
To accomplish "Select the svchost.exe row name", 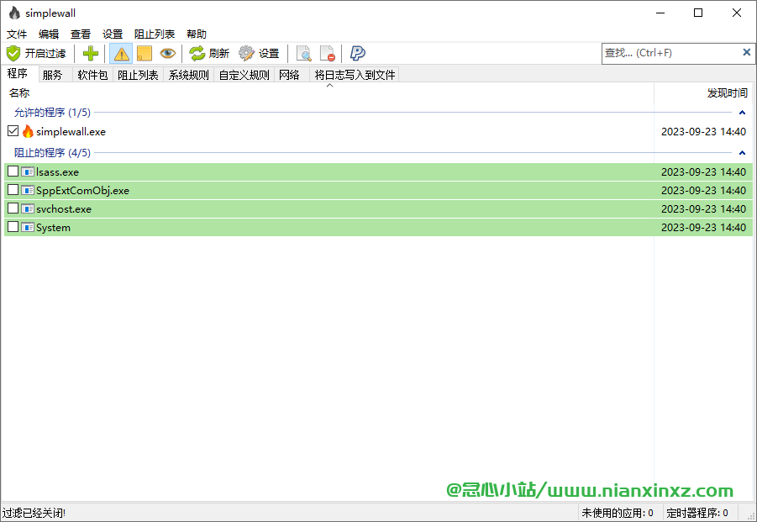I will coord(64,208).
